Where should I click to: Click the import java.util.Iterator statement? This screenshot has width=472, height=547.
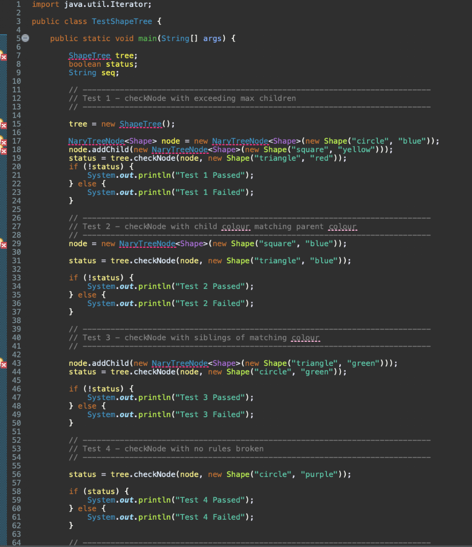pos(92,4)
